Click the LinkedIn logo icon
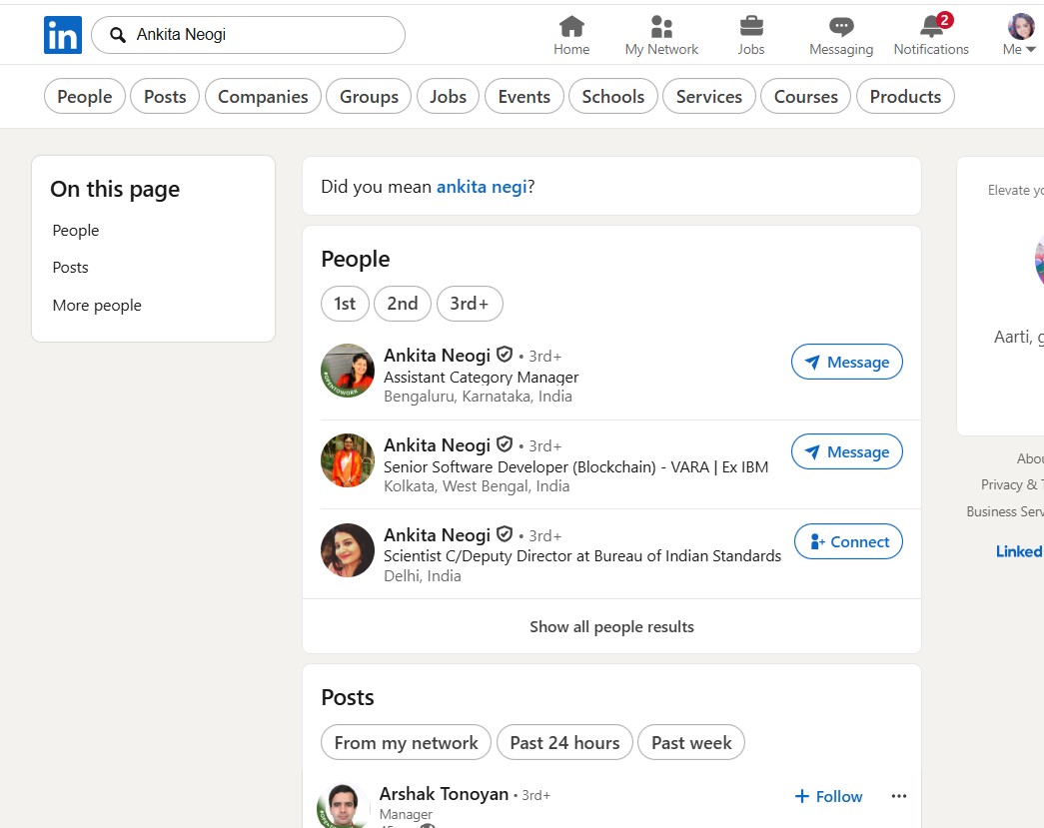1044x828 pixels. coord(63,35)
